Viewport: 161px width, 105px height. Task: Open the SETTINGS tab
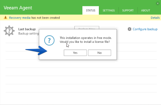tap(109, 10)
